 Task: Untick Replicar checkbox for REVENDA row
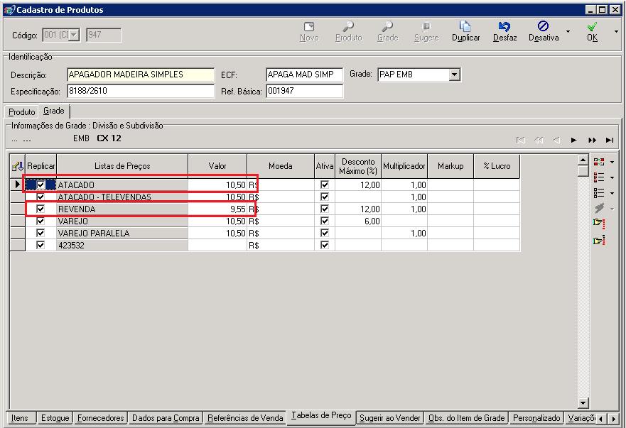(41, 209)
